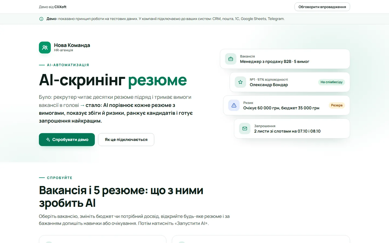Click Як це підключається button

[126, 140]
